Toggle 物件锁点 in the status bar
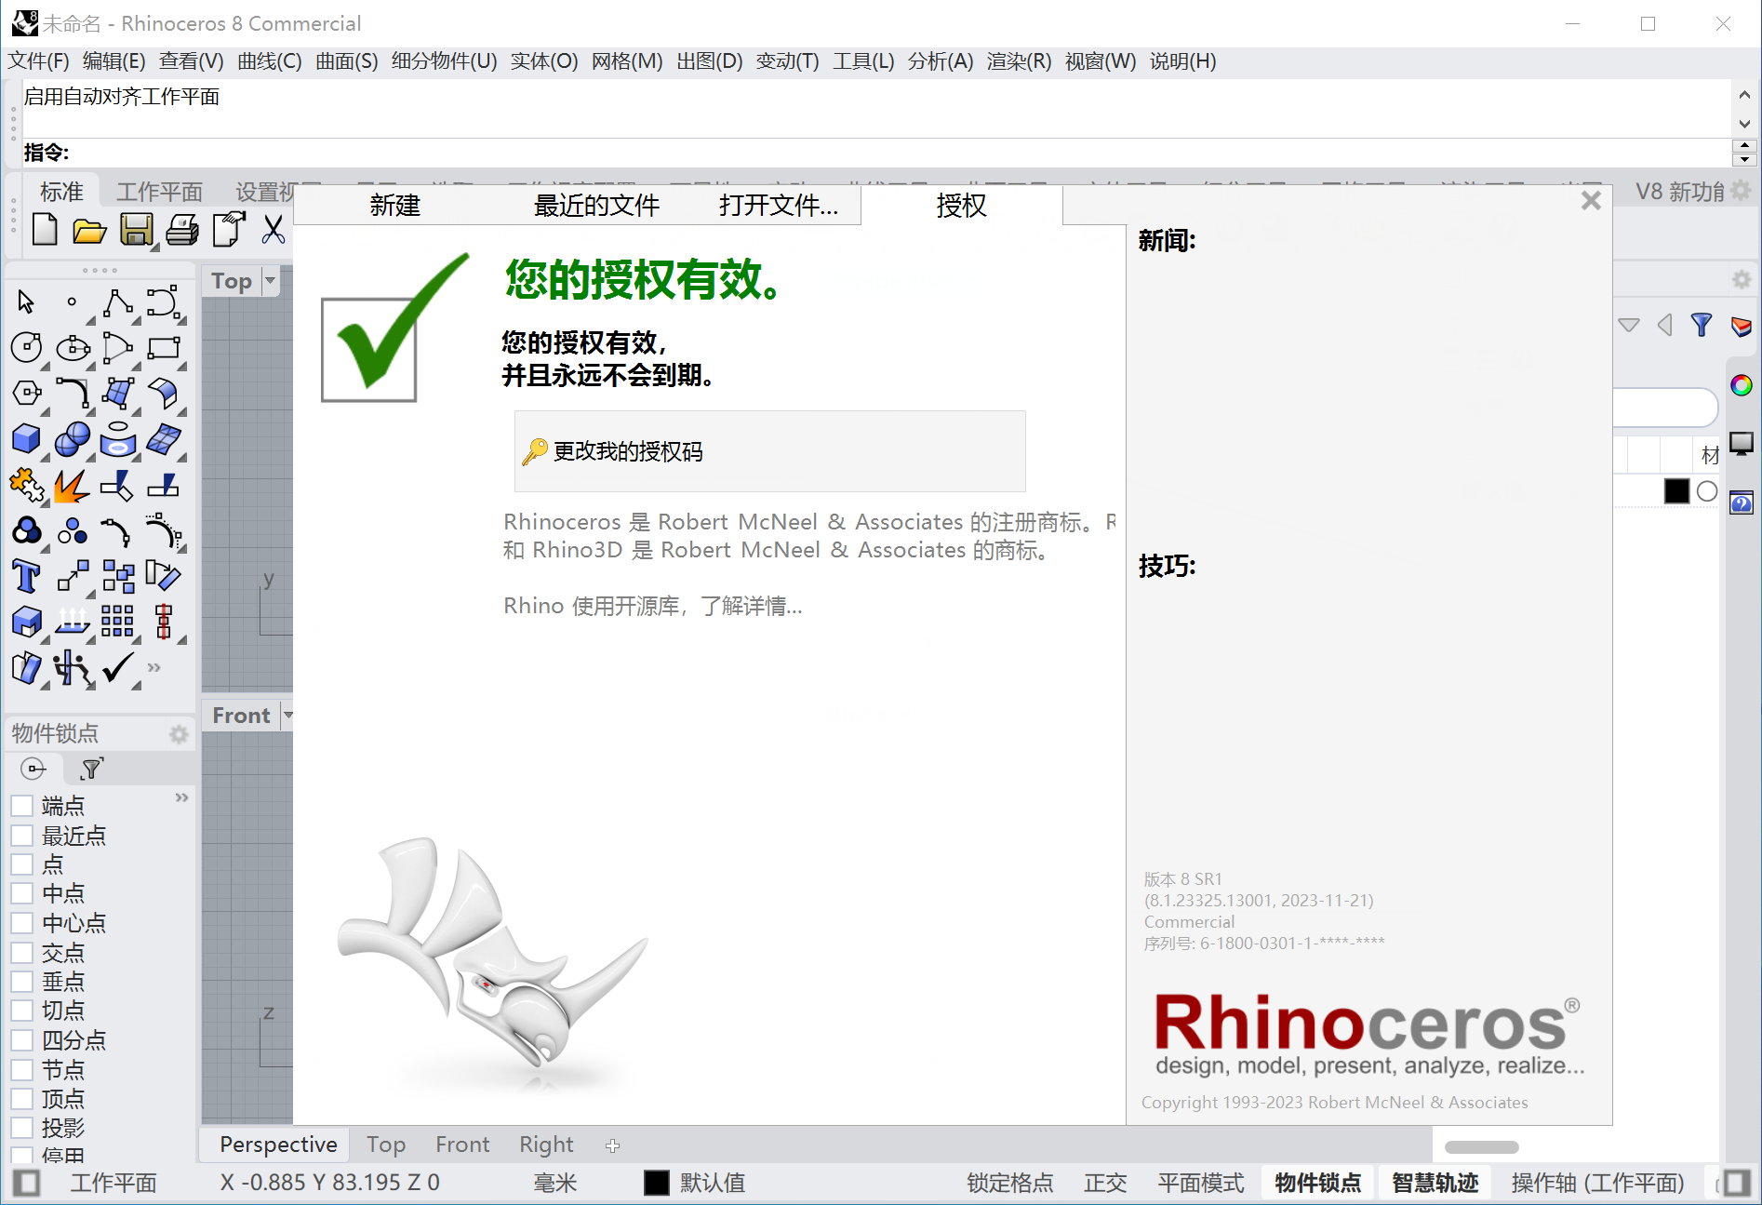The height and width of the screenshot is (1205, 1762). tap(1318, 1183)
